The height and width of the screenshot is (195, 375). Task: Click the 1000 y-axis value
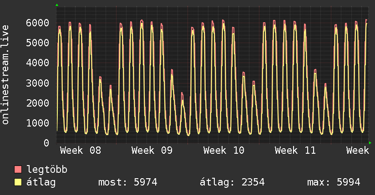[x=38, y=123]
